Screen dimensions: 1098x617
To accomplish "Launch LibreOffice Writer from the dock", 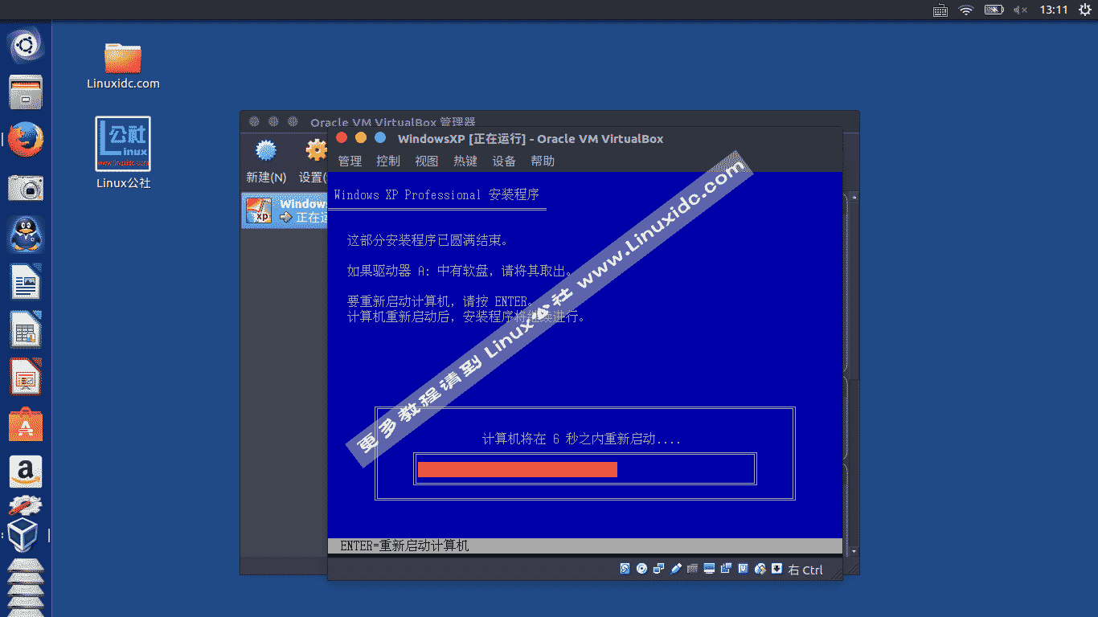I will click(x=26, y=283).
